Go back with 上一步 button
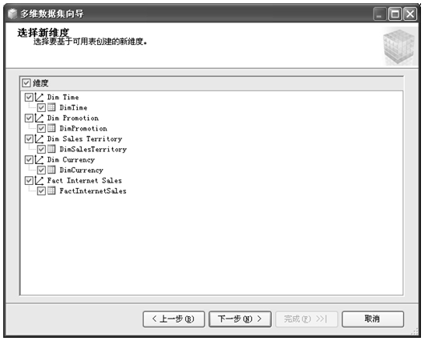Viewport: 425px width, 341px height. pyautogui.click(x=174, y=319)
